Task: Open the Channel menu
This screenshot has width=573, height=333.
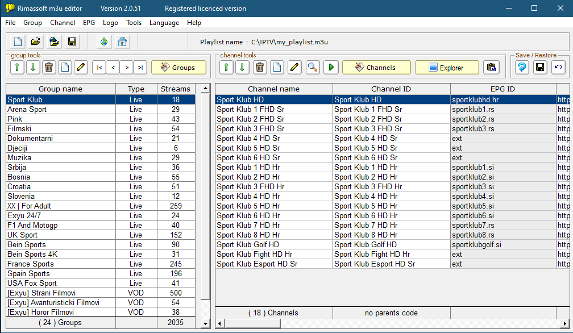Action: point(63,23)
